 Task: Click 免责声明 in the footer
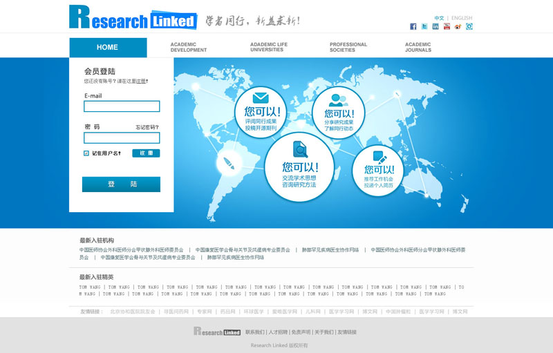[x=301, y=332]
